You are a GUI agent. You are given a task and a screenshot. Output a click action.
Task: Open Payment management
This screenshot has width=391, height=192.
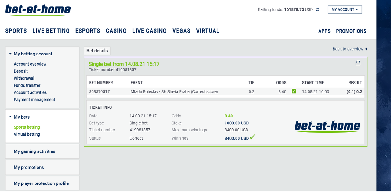pos(35,100)
